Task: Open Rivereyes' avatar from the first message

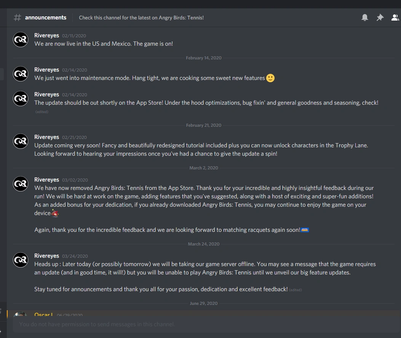Action: tap(20, 39)
